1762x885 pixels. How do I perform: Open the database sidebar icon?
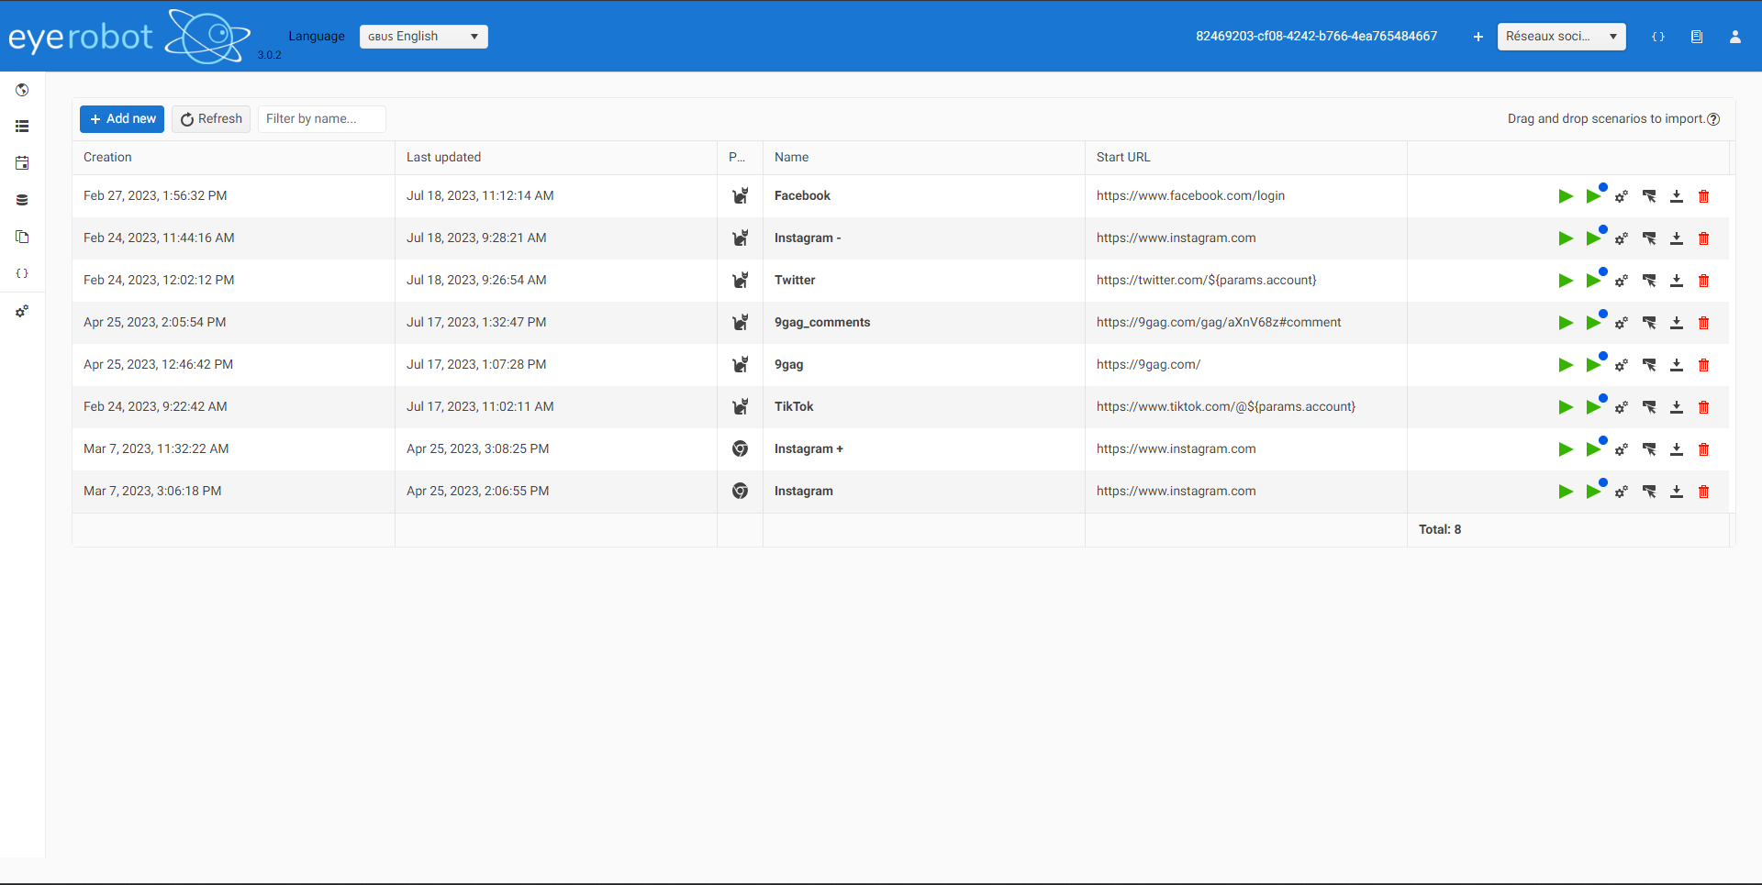(22, 199)
